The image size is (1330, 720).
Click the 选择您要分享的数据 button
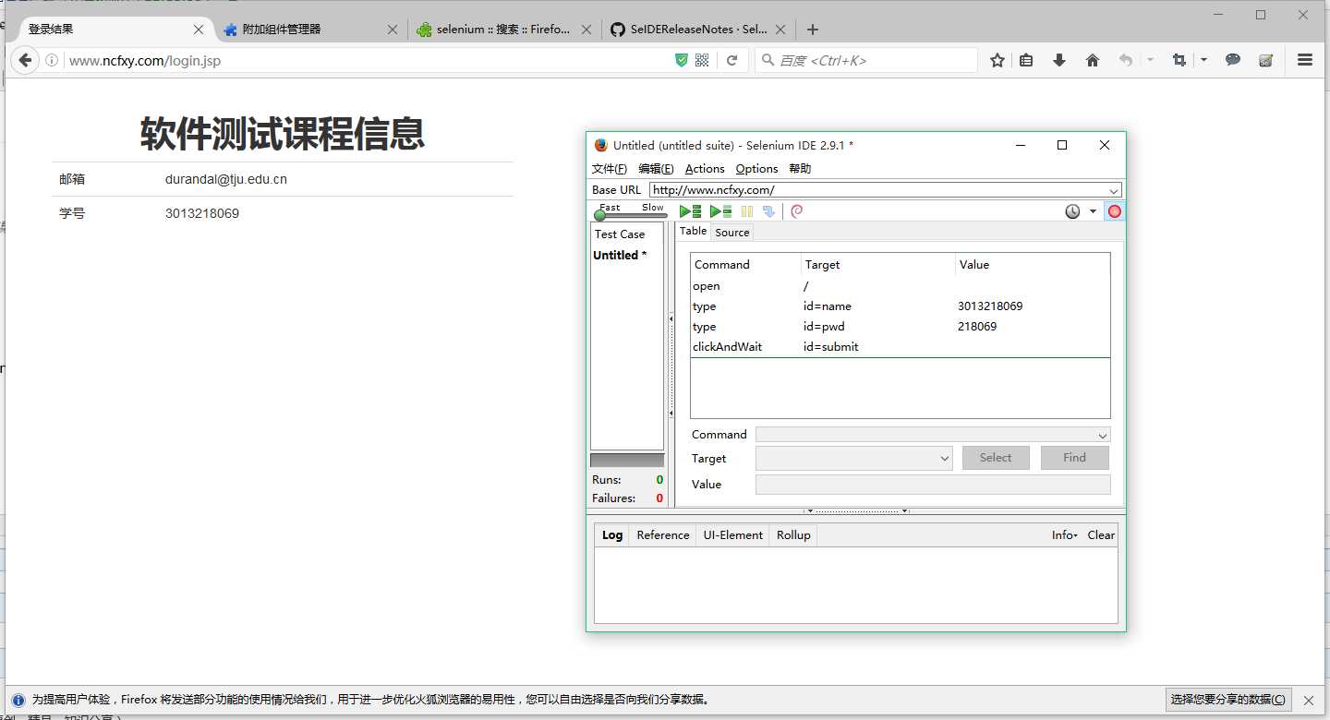click(1228, 700)
